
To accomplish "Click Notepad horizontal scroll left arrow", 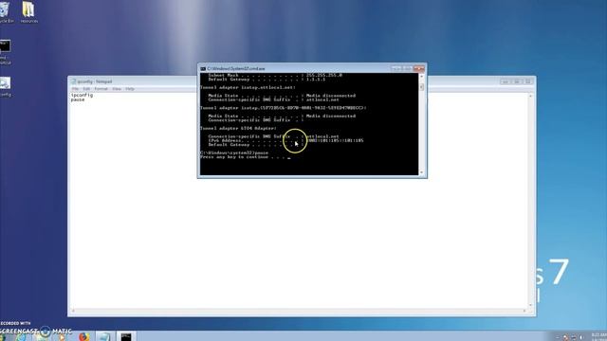I will [x=73, y=311].
